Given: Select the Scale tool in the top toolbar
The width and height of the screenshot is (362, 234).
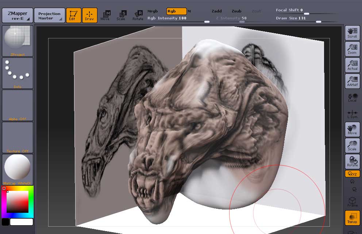Looking at the screenshot, I should click(121, 15).
